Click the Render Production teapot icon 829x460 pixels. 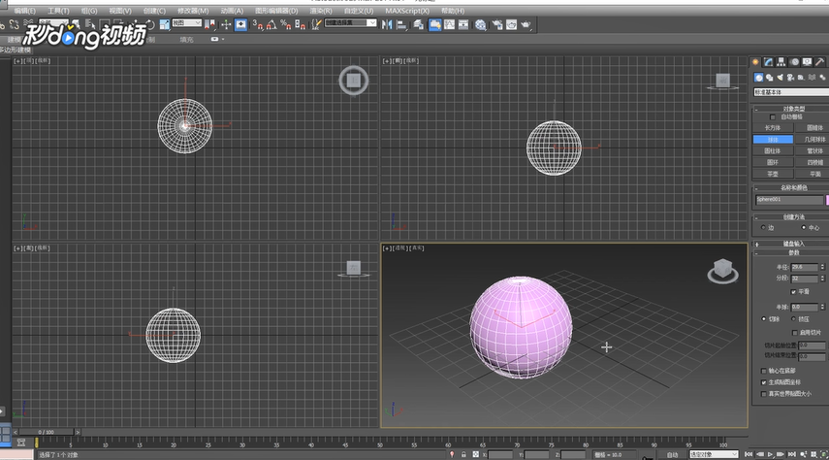(526, 24)
